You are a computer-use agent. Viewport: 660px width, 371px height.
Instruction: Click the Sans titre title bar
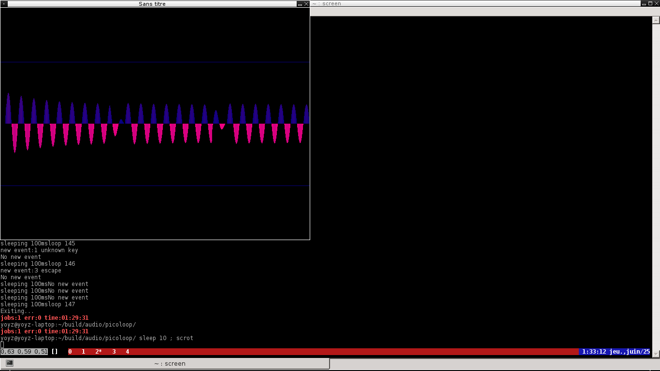click(152, 4)
